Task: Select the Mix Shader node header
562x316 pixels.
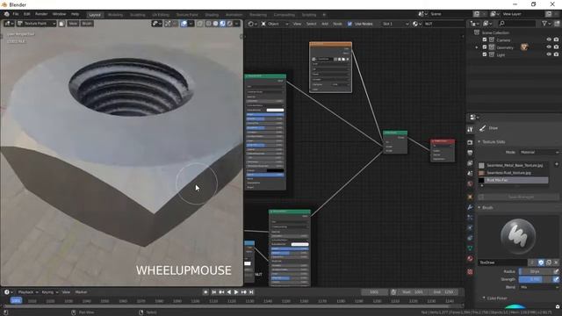Action: tap(395, 133)
